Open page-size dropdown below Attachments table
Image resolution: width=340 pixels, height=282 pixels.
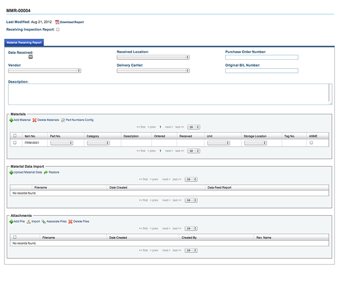191,250
